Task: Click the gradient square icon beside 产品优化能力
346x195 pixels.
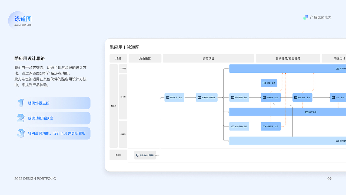Action: pyautogui.click(x=306, y=17)
